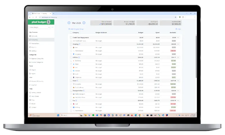Screen dimensions: 225x135
Task: Add a category to the Car group
Action: pos(76,101)
